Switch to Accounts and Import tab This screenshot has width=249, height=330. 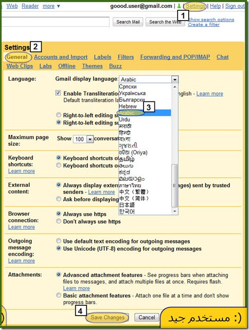coord(61,57)
